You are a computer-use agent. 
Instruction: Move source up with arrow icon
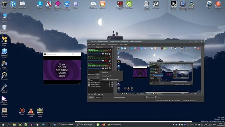pyautogui.click(x=99, y=94)
